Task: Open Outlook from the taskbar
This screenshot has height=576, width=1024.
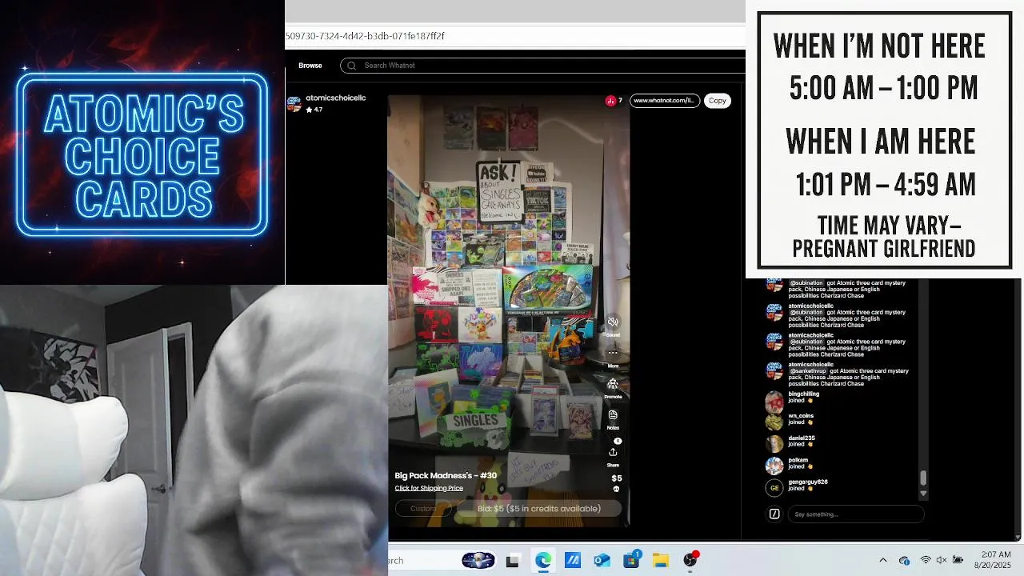Action: [x=602, y=561]
